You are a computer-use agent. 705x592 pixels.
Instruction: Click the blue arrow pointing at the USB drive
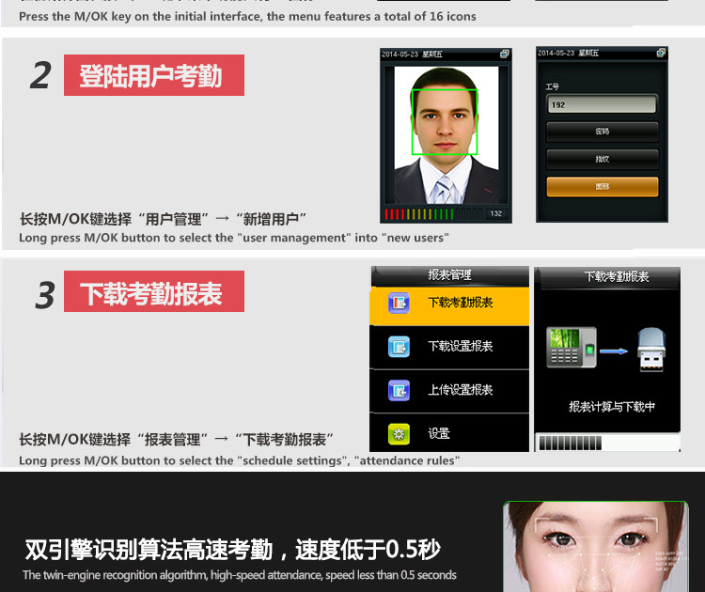(614, 351)
